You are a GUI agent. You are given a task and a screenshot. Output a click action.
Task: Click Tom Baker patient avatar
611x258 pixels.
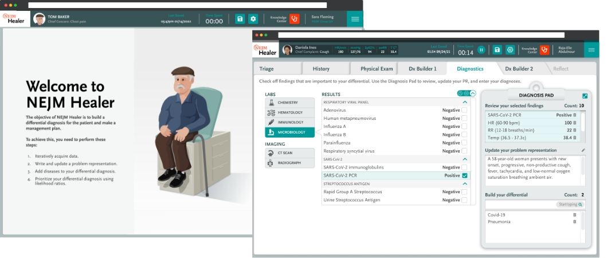tap(40, 19)
